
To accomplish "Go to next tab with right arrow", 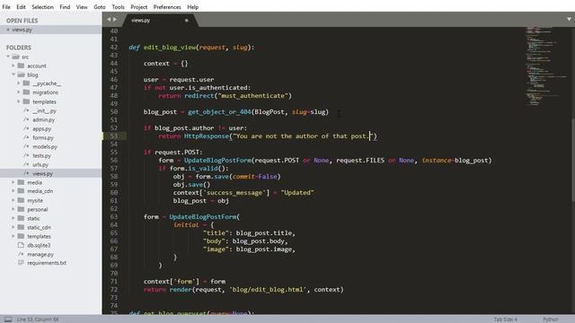I will [x=115, y=20].
